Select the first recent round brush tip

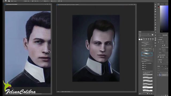pyautogui.click(x=139, y=39)
